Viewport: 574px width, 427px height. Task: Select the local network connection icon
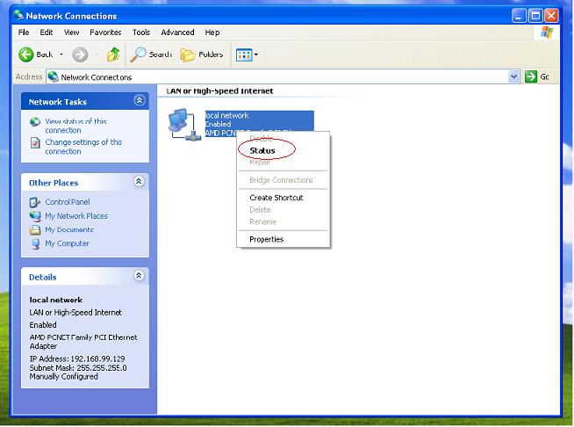click(184, 125)
